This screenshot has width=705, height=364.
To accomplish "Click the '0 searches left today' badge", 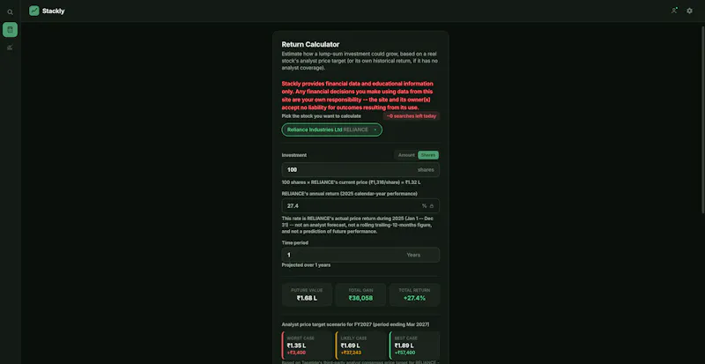I will tap(412, 116).
